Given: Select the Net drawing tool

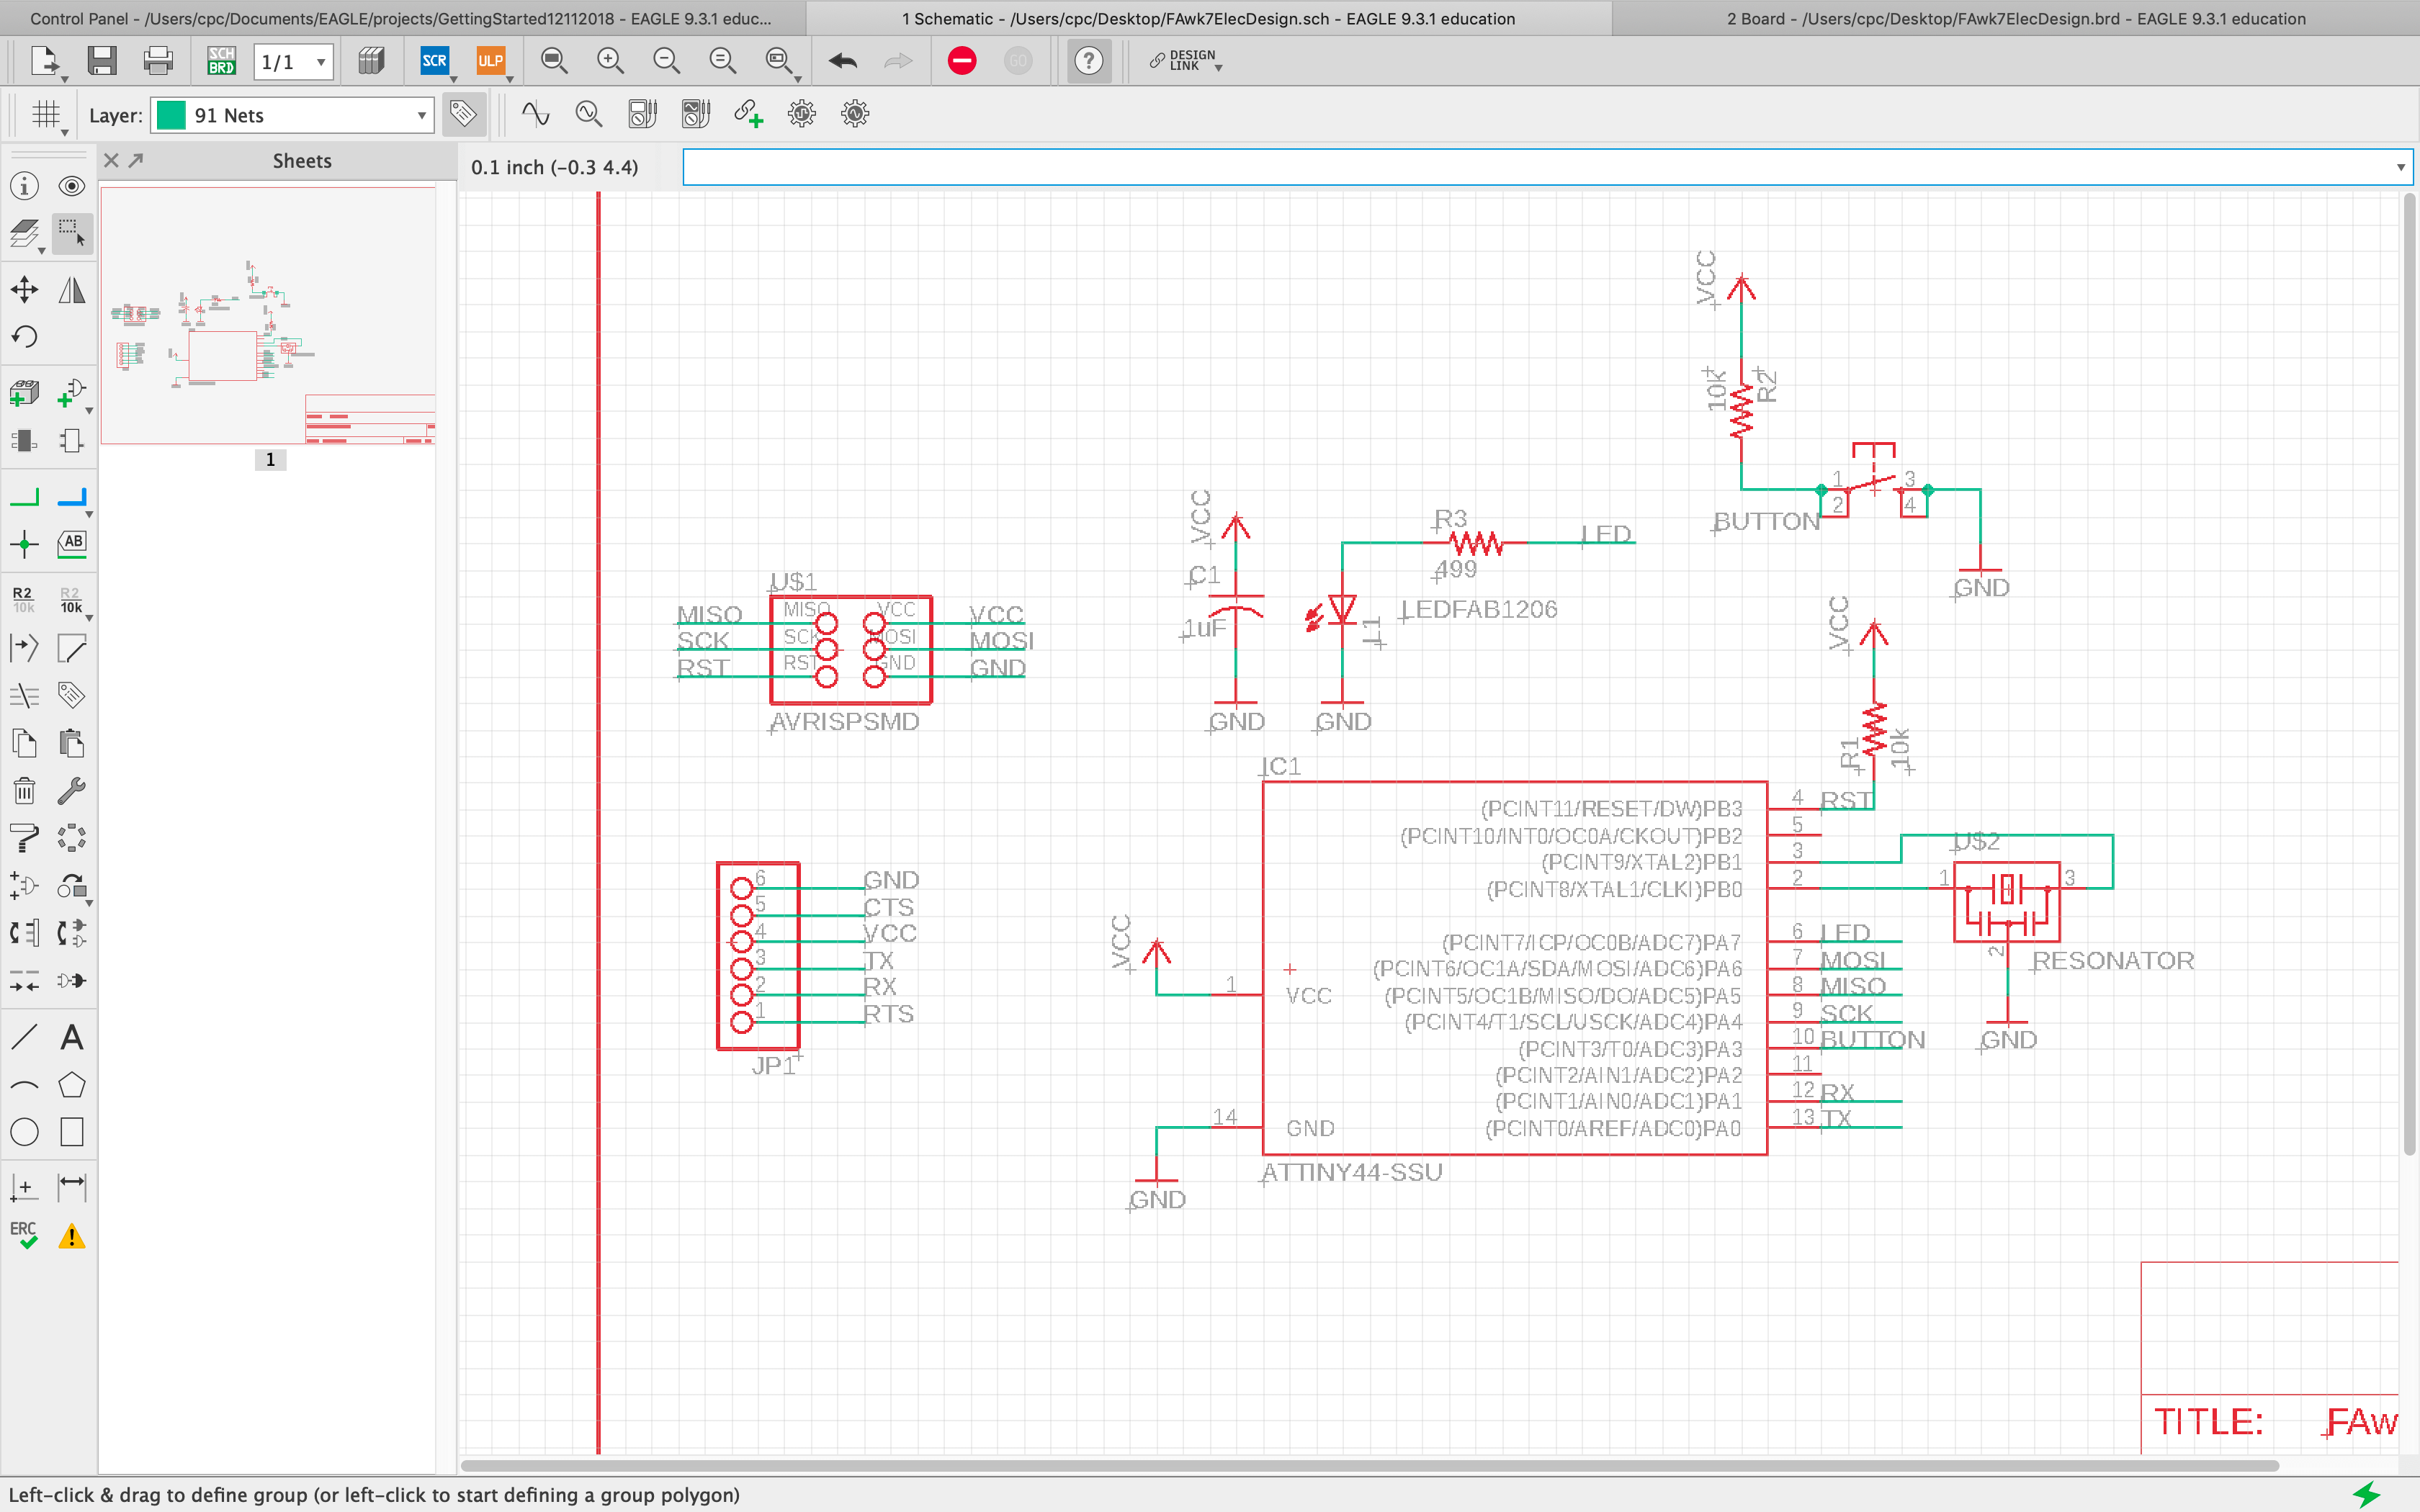Looking at the screenshot, I should 24,495.
